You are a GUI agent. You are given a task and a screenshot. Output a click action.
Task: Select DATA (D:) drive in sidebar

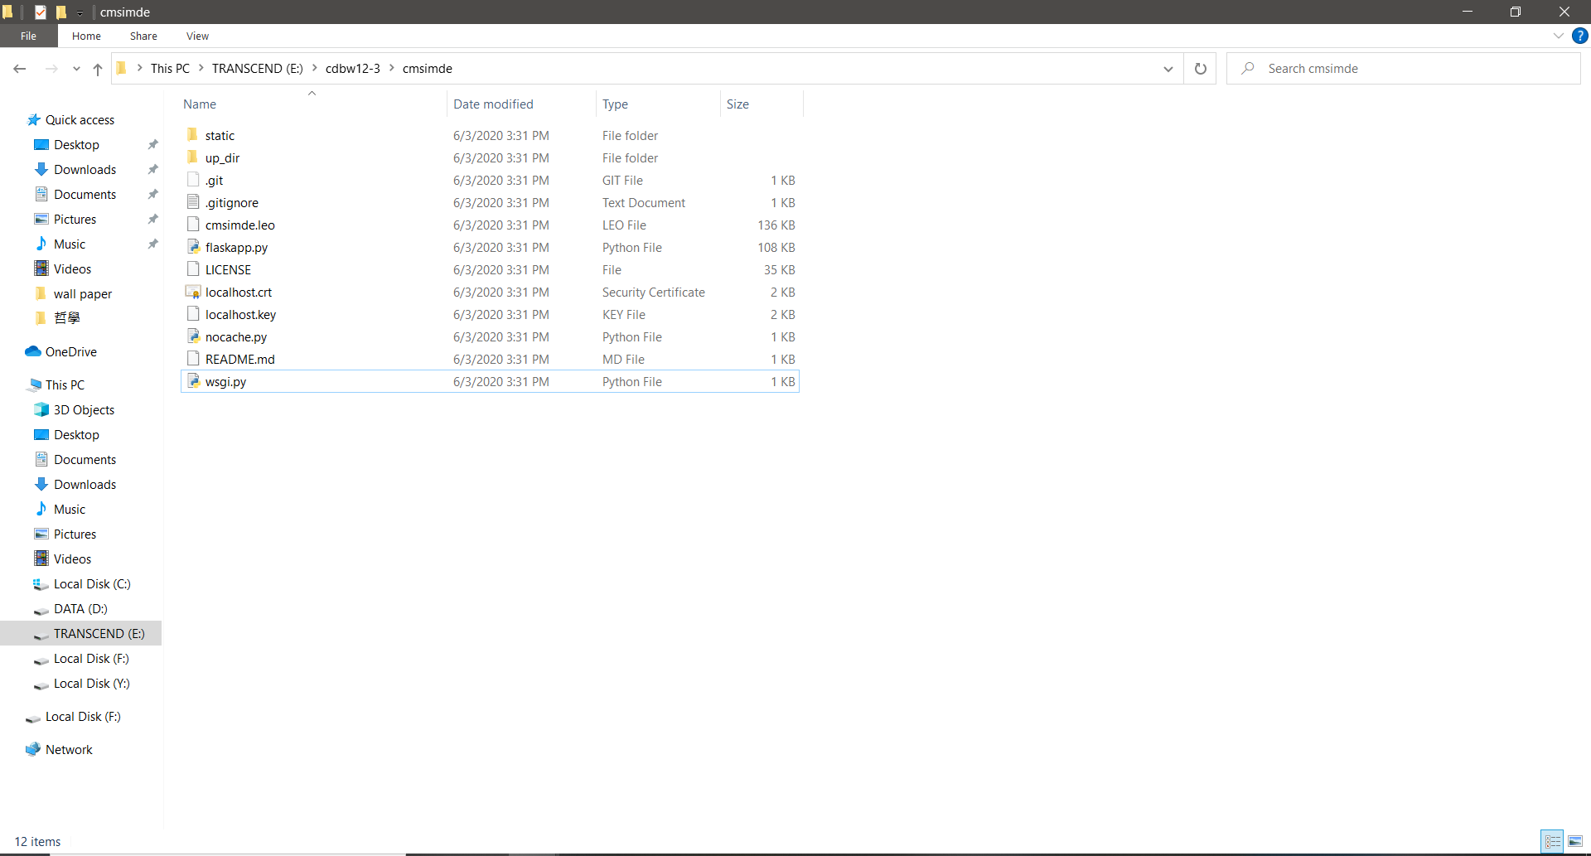click(80, 609)
